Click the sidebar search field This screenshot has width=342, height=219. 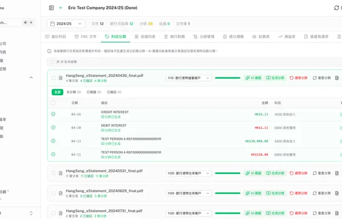[18, 23]
